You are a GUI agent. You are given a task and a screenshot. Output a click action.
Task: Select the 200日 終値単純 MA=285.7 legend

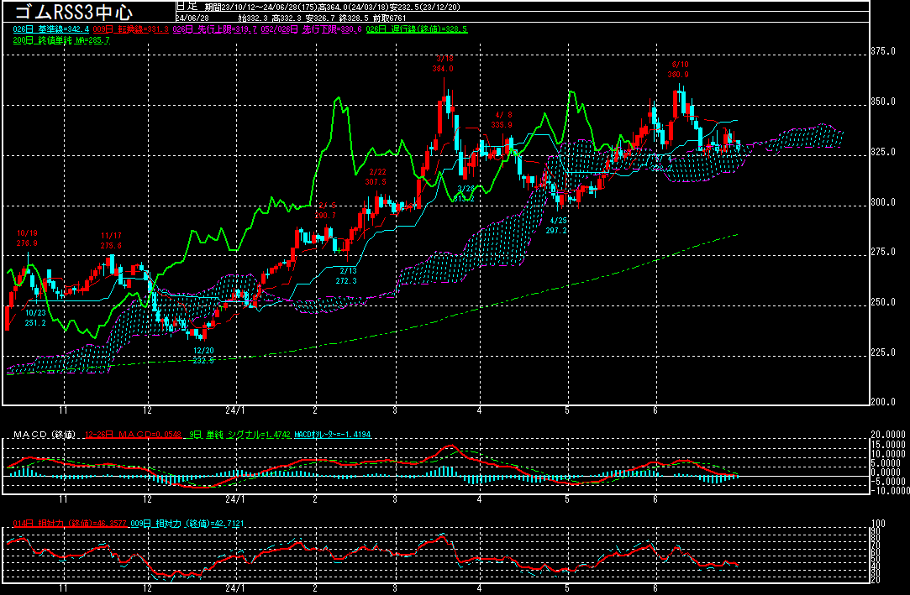pyautogui.click(x=61, y=40)
